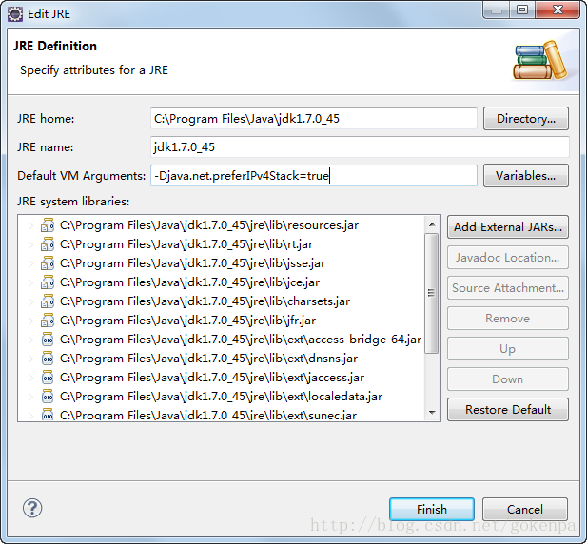The height and width of the screenshot is (544, 587).
Task: Expand the localedata.jar library entry
Action: [x=30, y=397]
